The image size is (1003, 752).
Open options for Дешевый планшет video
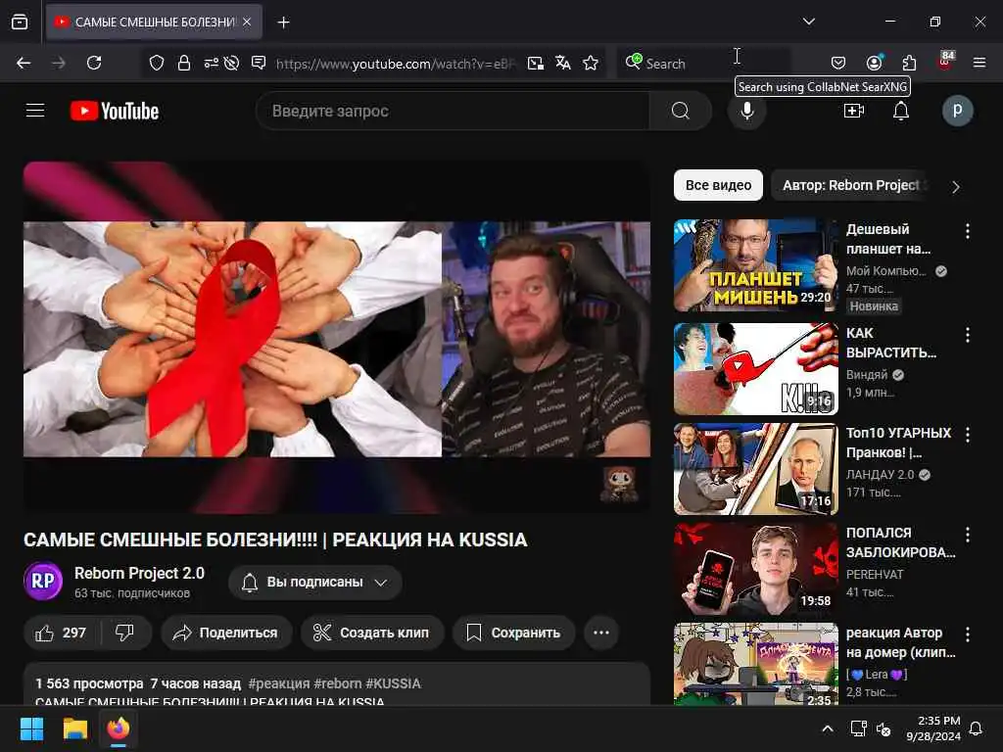tap(967, 231)
